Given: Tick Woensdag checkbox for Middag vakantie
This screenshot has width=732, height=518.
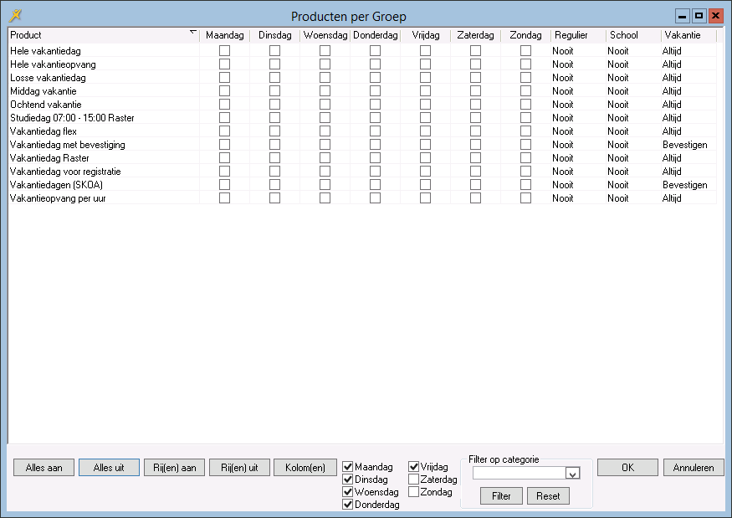Looking at the screenshot, I should pyautogui.click(x=325, y=91).
